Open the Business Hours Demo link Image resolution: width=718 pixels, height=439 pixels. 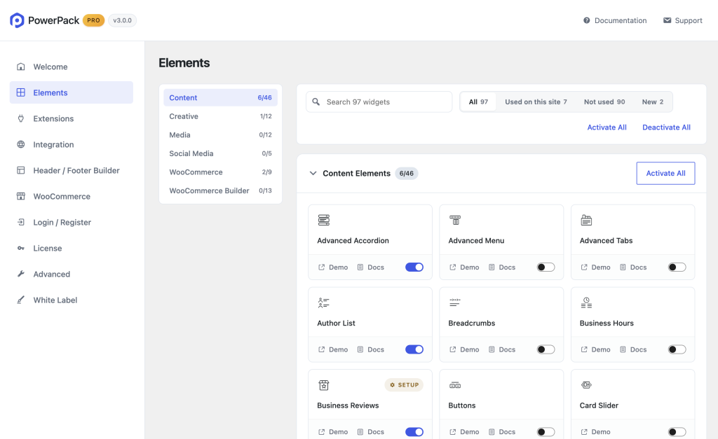click(595, 349)
